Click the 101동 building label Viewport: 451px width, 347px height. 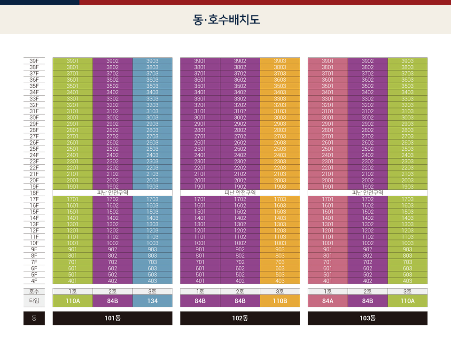112,318
